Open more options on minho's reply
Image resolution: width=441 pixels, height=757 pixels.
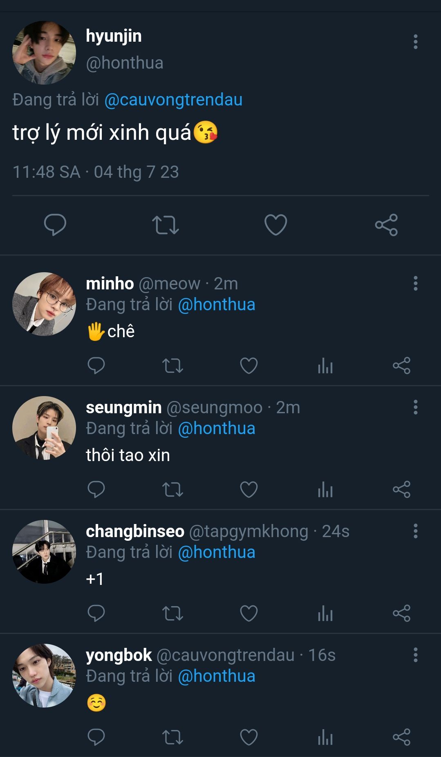pos(416,283)
